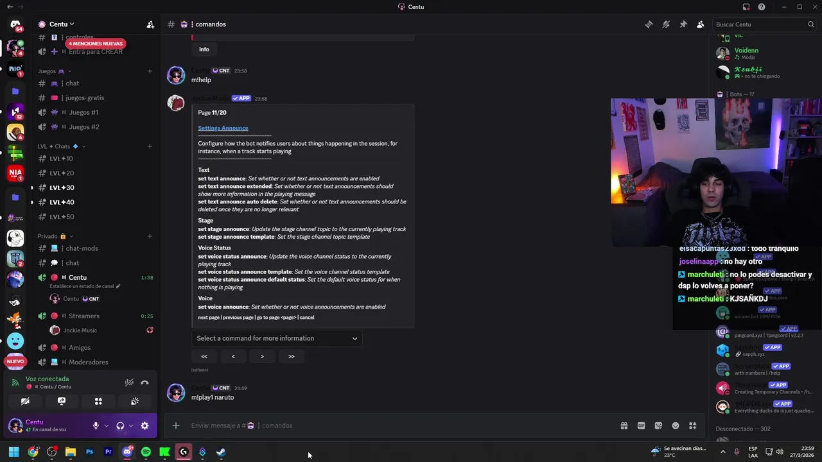Screen dimensions: 822x462
Task: Open Photoshop from the taskbar
Action: click(x=89, y=452)
